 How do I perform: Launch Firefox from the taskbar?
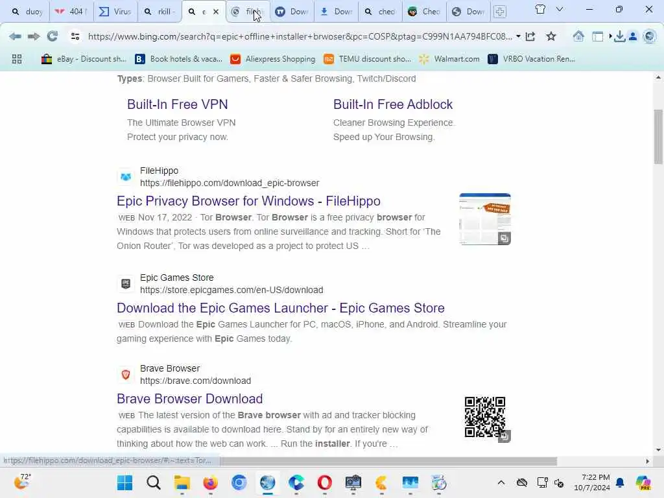[x=211, y=482]
